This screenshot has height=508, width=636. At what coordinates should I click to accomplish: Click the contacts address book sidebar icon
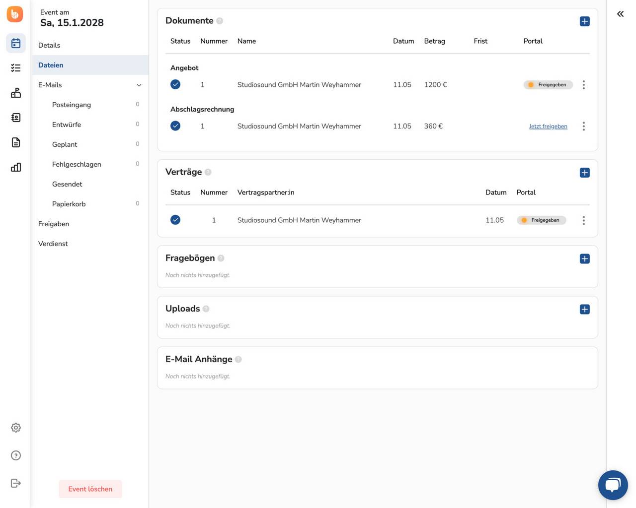click(16, 118)
